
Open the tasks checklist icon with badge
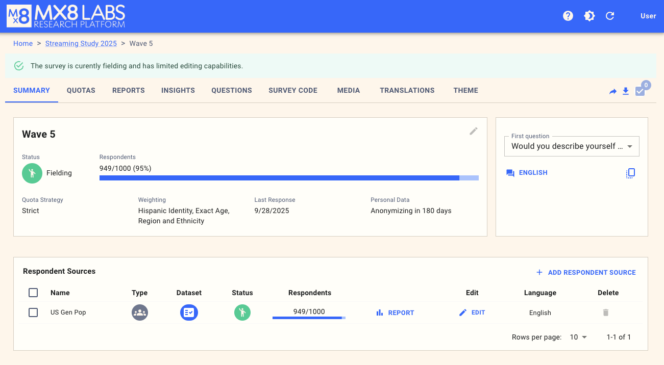tap(640, 91)
